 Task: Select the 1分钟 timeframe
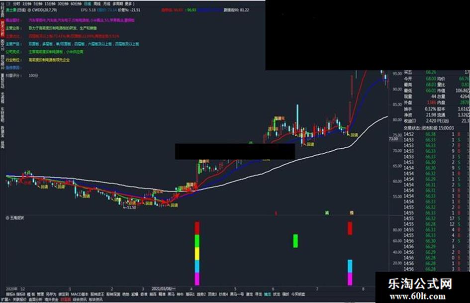pos(27,4)
